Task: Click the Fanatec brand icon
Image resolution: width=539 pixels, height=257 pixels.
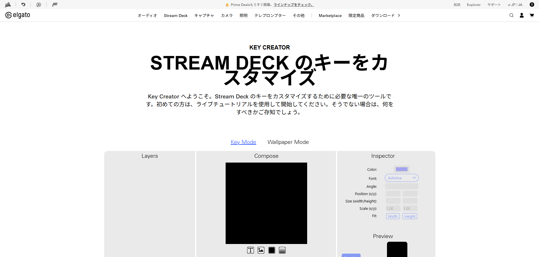Action: click(x=55, y=5)
